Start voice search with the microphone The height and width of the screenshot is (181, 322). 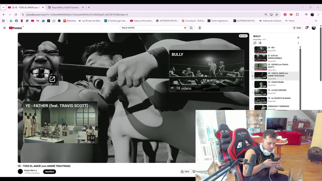[200, 28]
